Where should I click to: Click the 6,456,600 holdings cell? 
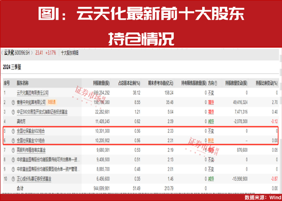[103, 179]
